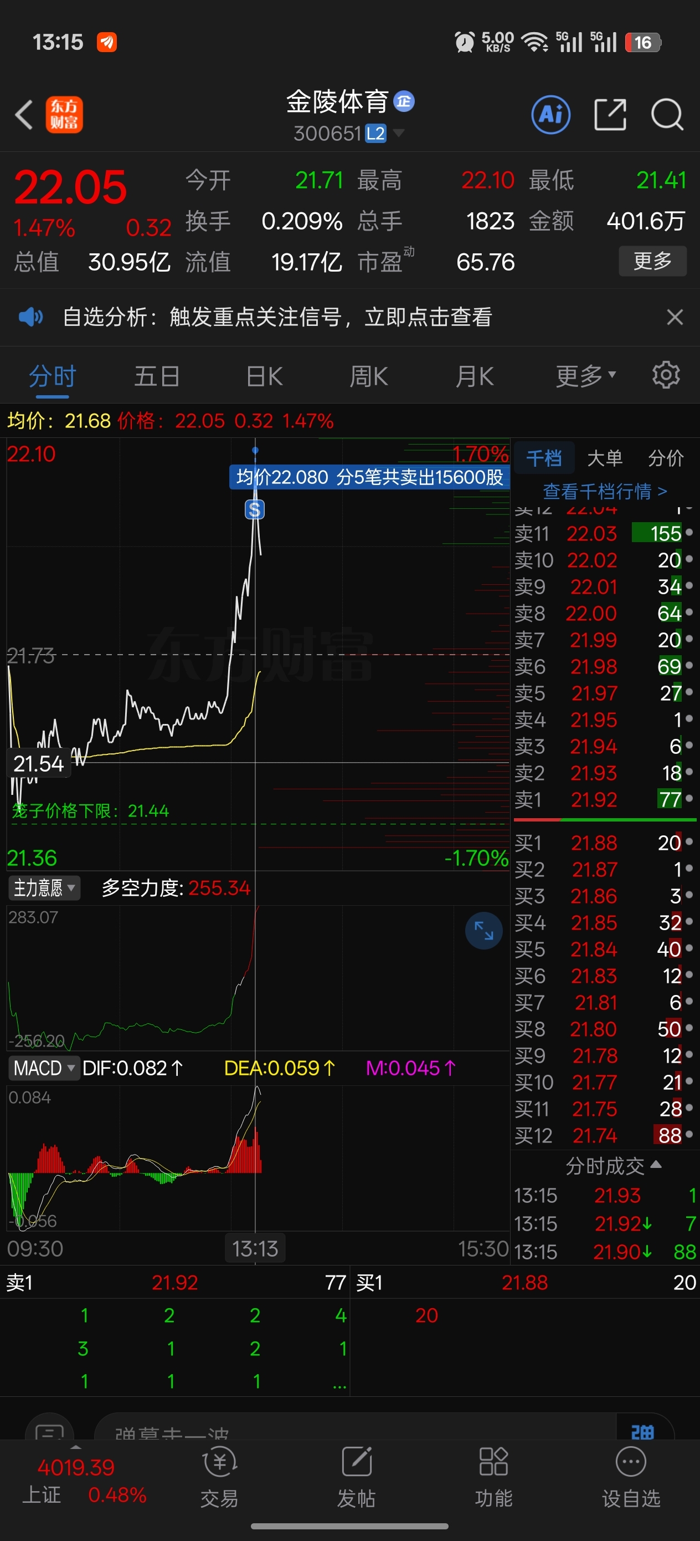This screenshot has height=1541, width=700.
Task: Tap dot next to 卖6 69
Action: [689, 665]
